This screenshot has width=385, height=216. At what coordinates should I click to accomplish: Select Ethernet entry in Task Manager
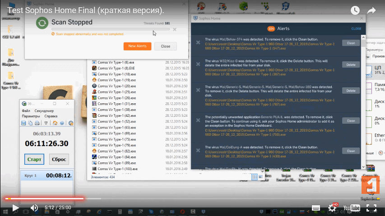tap(375, 138)
